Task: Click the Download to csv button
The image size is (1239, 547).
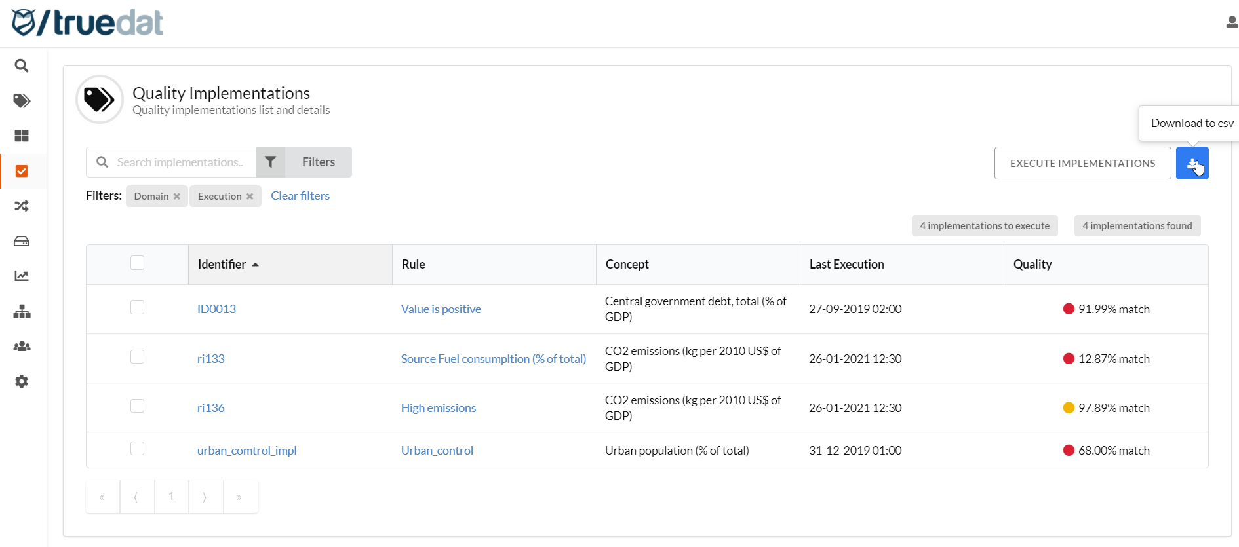Action: click(x=1191, y=163)
